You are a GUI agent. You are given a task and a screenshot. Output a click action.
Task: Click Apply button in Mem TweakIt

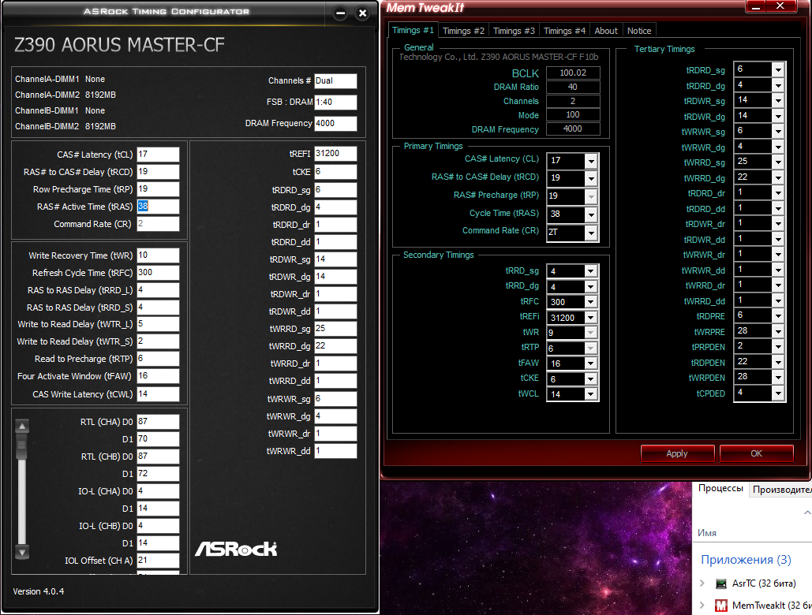click(x=677, y=453)
